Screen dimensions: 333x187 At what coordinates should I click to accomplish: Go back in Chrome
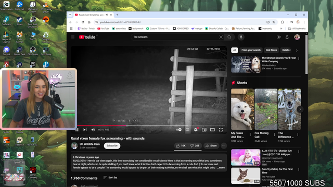71,22
